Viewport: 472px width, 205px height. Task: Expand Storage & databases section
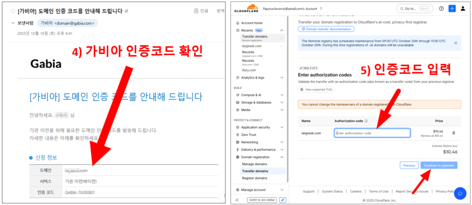(282, 103)
